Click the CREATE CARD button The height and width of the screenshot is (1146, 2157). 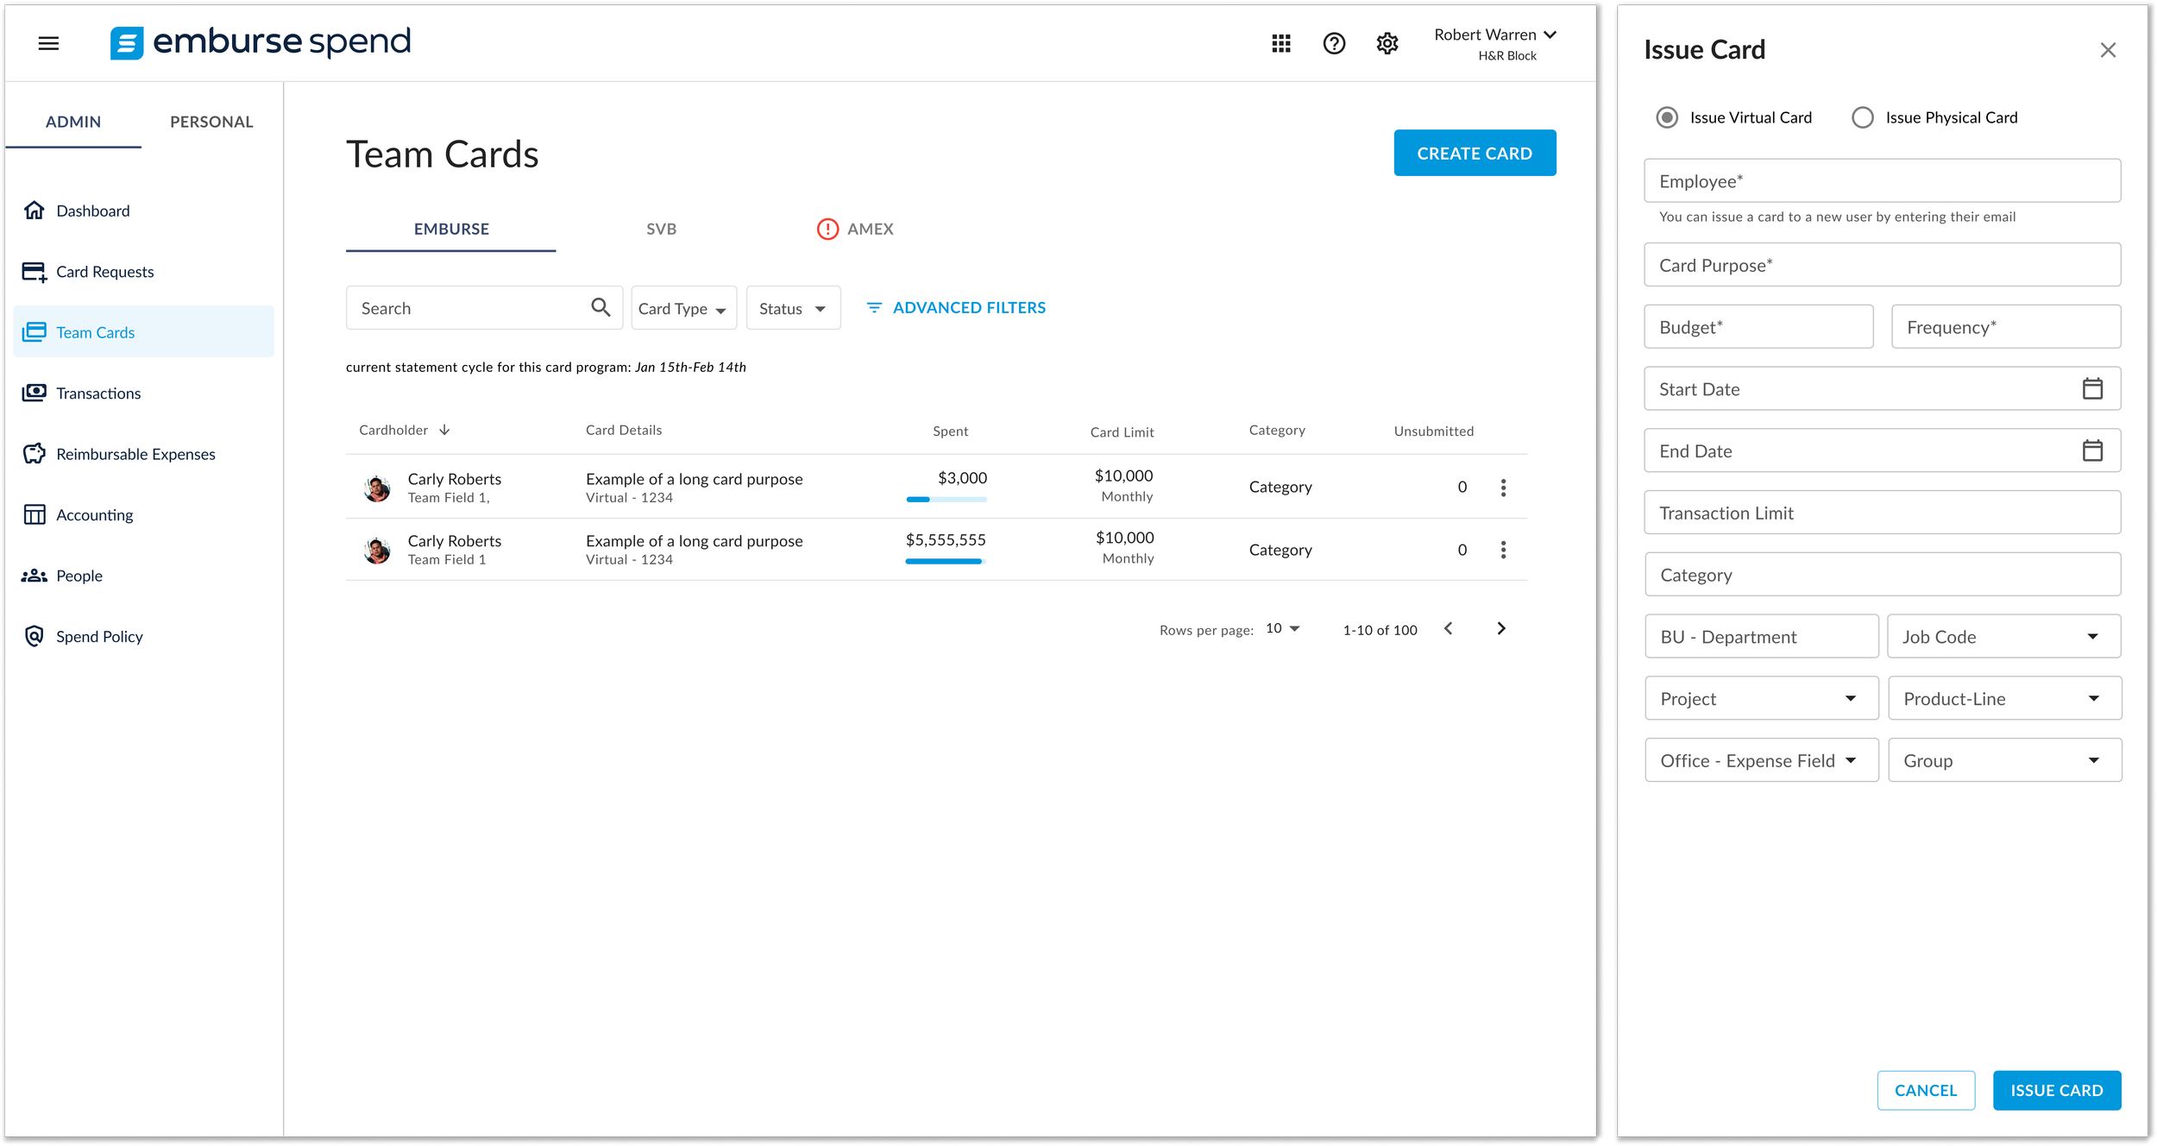[x=1474, y=153]
